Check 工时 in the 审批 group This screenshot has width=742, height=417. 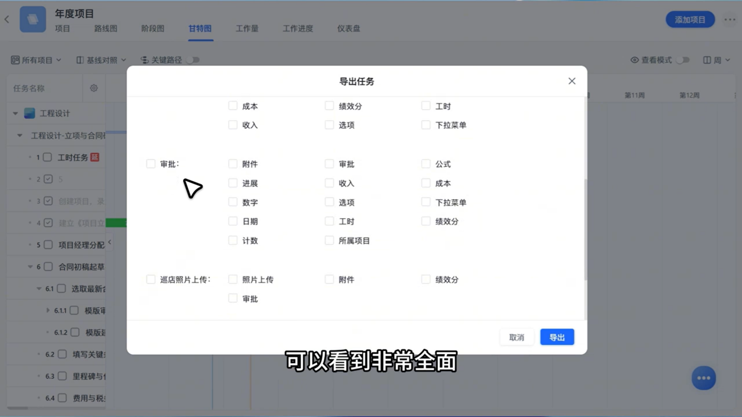coord(329,221)
